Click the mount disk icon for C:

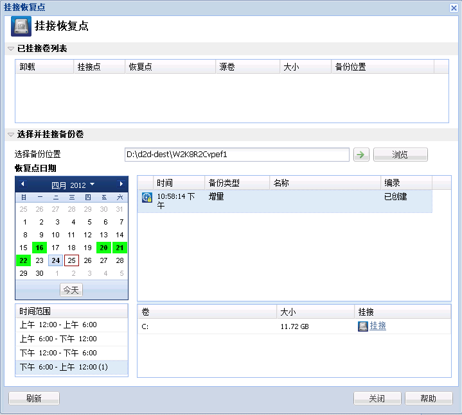362,326
